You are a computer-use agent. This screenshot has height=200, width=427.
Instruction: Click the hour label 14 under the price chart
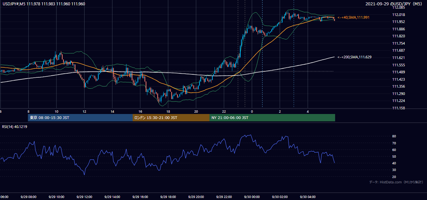point(112,112)
